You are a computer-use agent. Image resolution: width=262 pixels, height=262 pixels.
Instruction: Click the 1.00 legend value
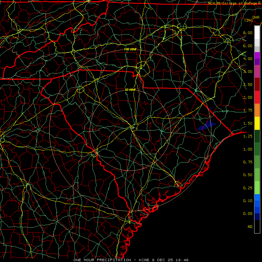[x=248, y=149]
